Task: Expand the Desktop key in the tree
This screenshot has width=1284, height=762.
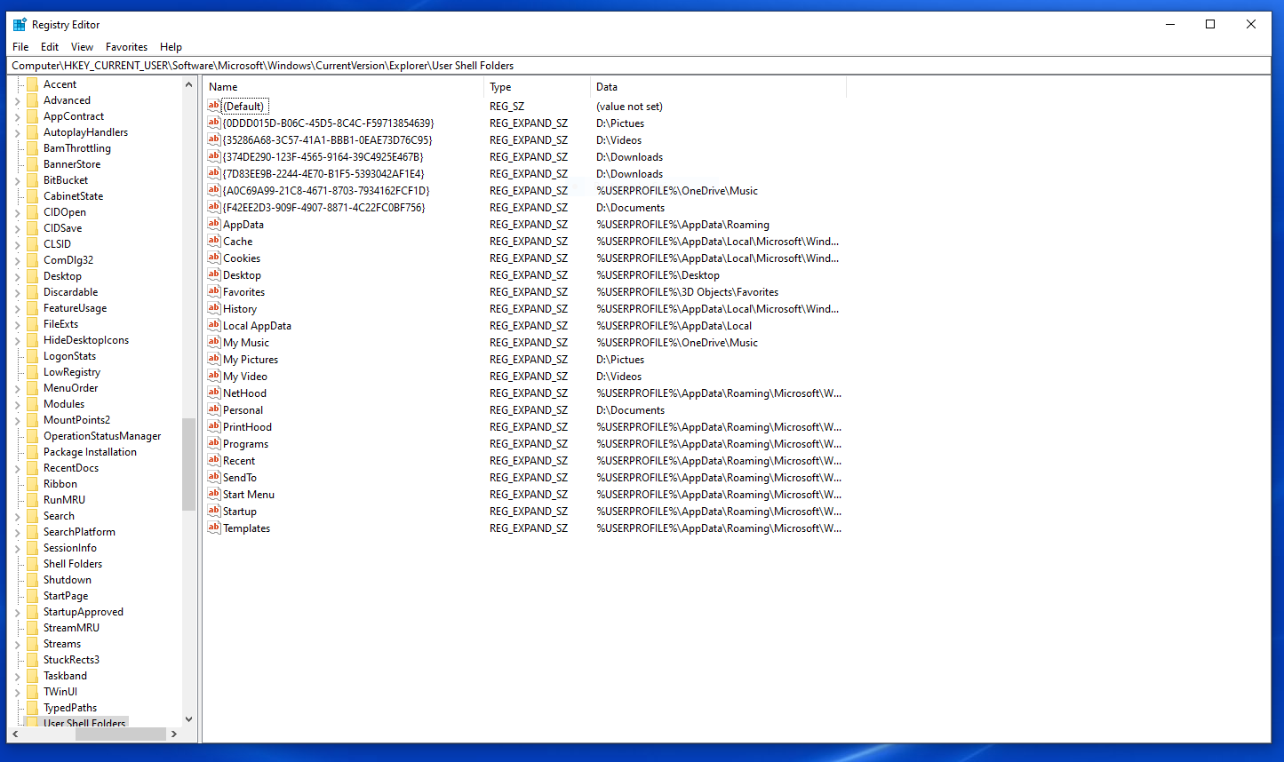Action: click(x=17, y=277)
